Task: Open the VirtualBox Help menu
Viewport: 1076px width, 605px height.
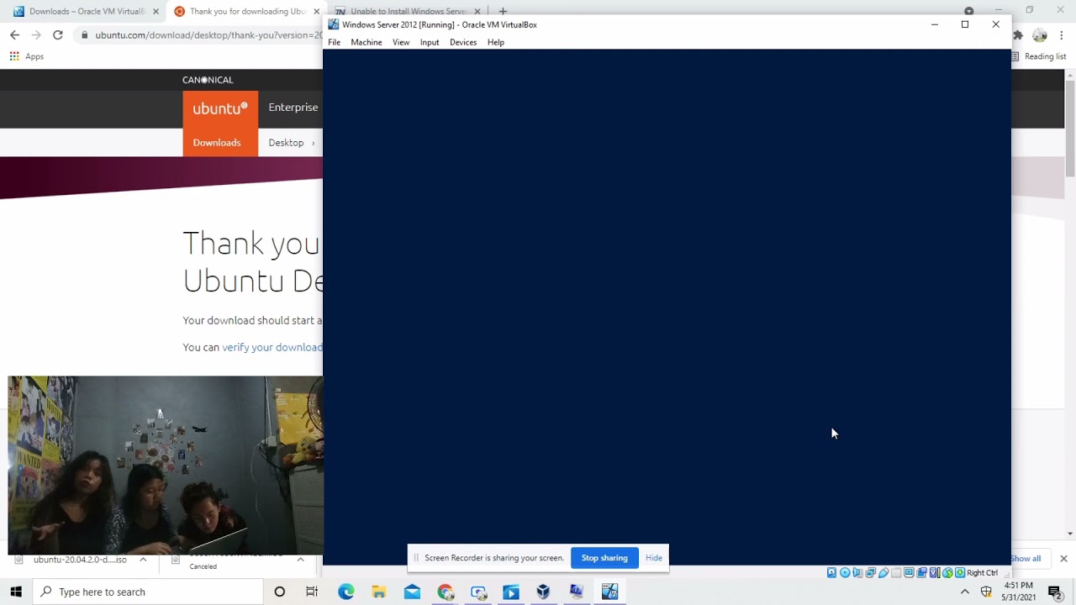Action: (x=496, y=42)
